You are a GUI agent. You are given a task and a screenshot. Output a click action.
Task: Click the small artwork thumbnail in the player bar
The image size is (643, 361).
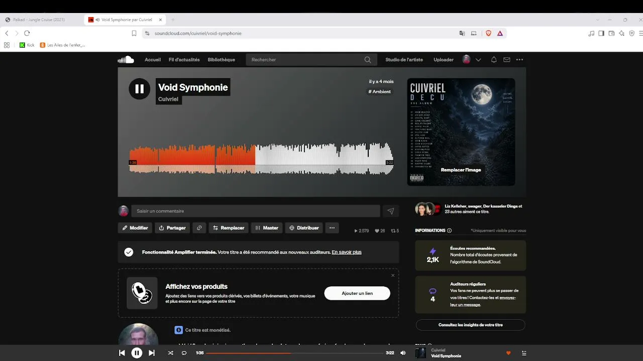[420, 353]
